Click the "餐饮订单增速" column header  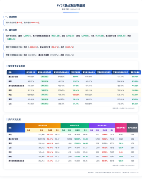coord(76,72)
